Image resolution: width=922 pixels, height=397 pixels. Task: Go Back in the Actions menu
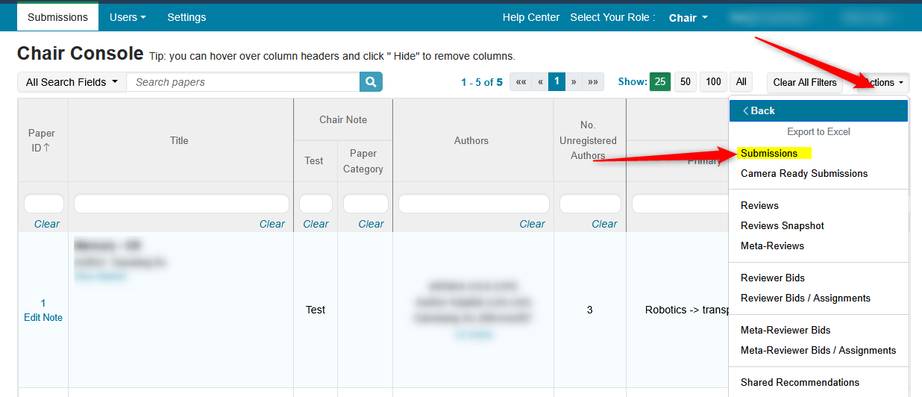coord(818,110)
